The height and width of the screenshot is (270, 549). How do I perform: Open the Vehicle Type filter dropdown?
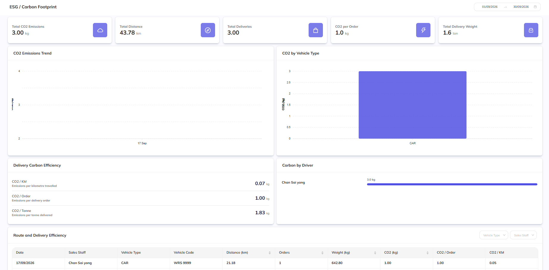(x=494, y=235)
